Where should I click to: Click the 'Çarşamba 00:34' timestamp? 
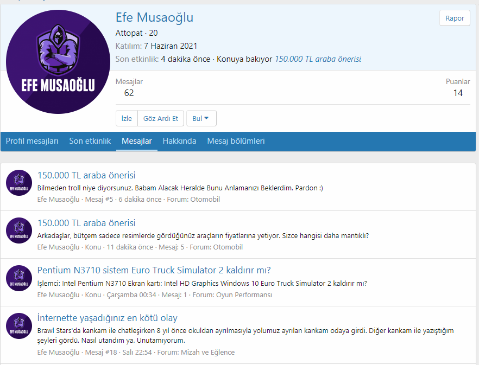pos(131,295)
